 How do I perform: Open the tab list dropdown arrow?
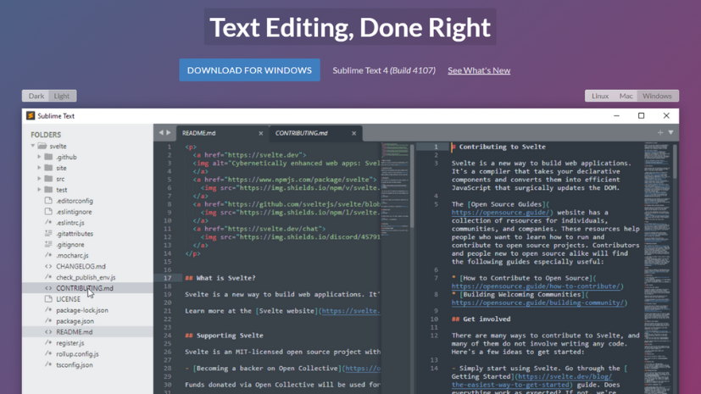(670, 133)
